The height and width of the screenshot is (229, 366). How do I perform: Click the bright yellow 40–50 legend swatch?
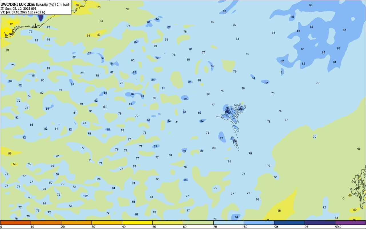pos(137,222)
